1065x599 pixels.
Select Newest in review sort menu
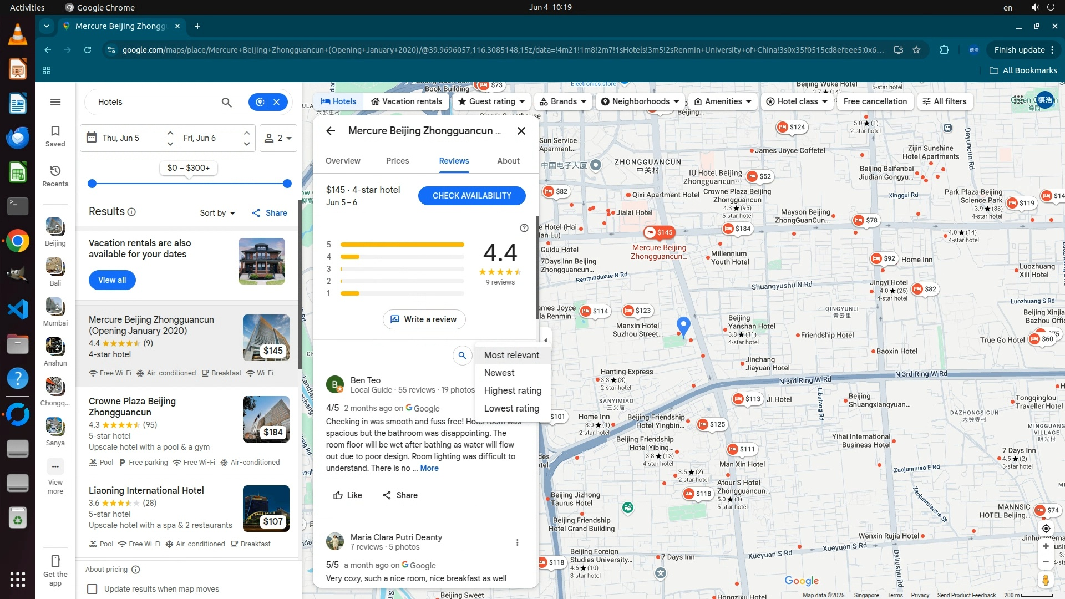[499, 373]
